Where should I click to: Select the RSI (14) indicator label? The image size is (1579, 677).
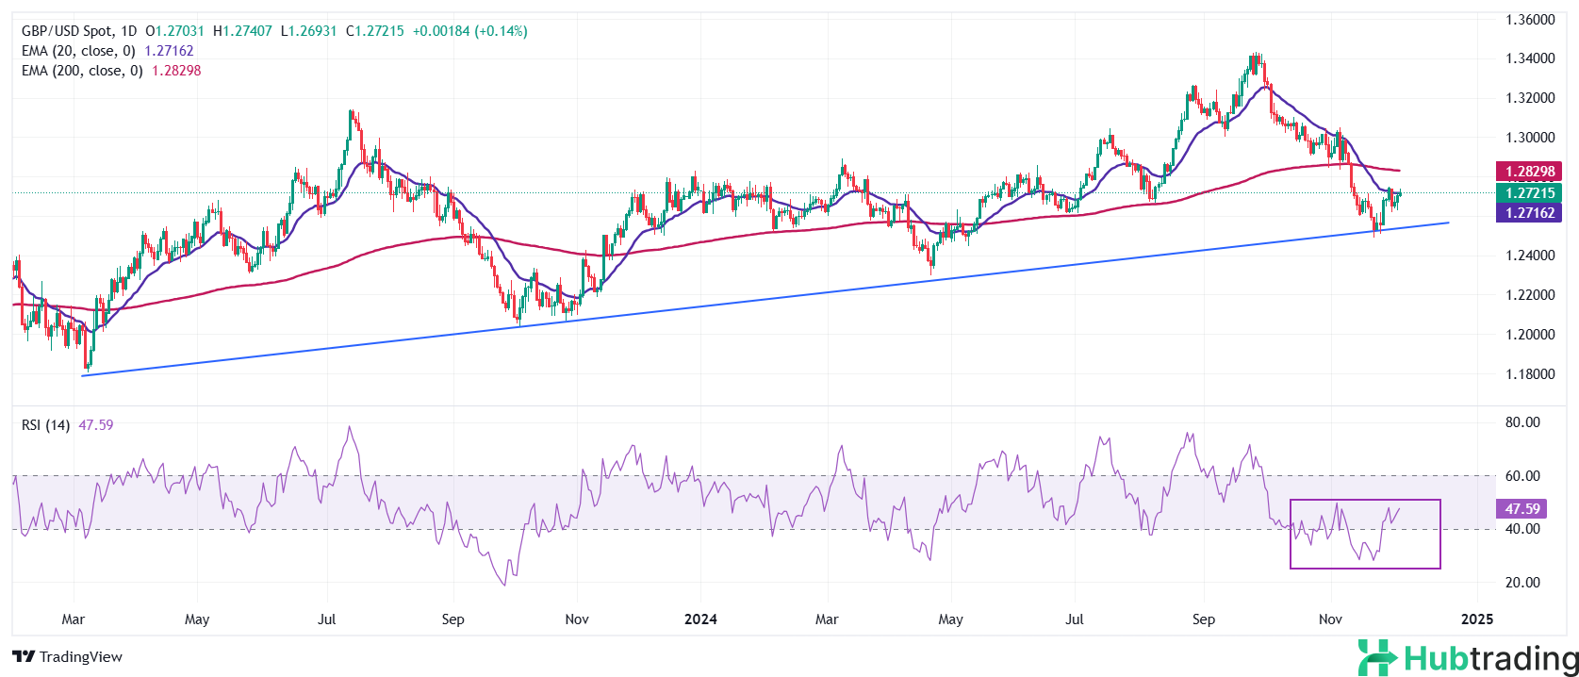(45, 425)
